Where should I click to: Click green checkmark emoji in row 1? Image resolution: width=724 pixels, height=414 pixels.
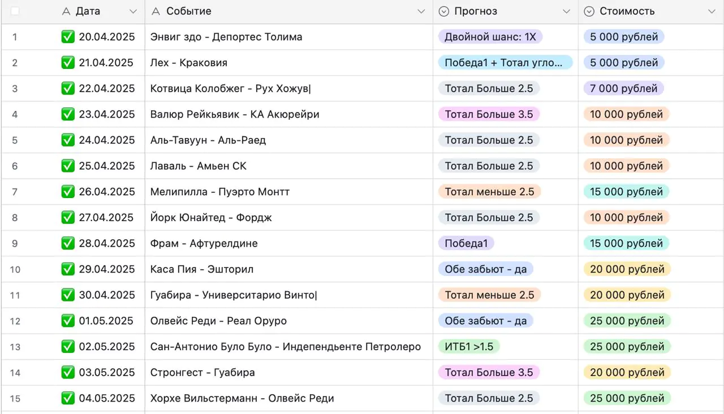click(x=68, y=37)
